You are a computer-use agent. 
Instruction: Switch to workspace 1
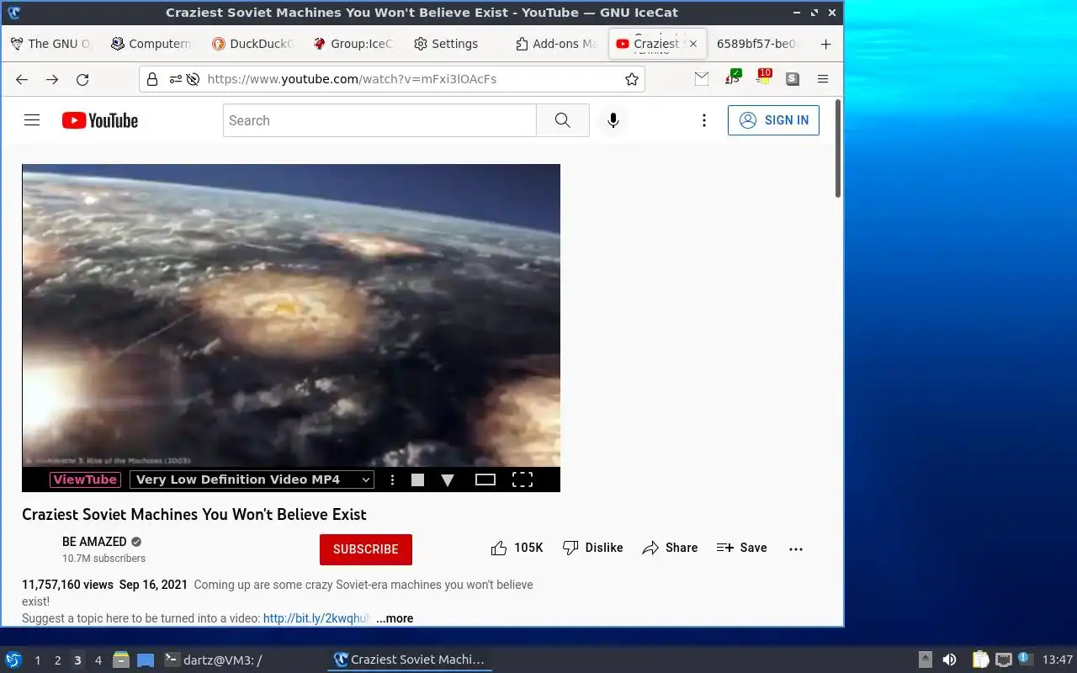pyautogui.click(x=38, y=660)
